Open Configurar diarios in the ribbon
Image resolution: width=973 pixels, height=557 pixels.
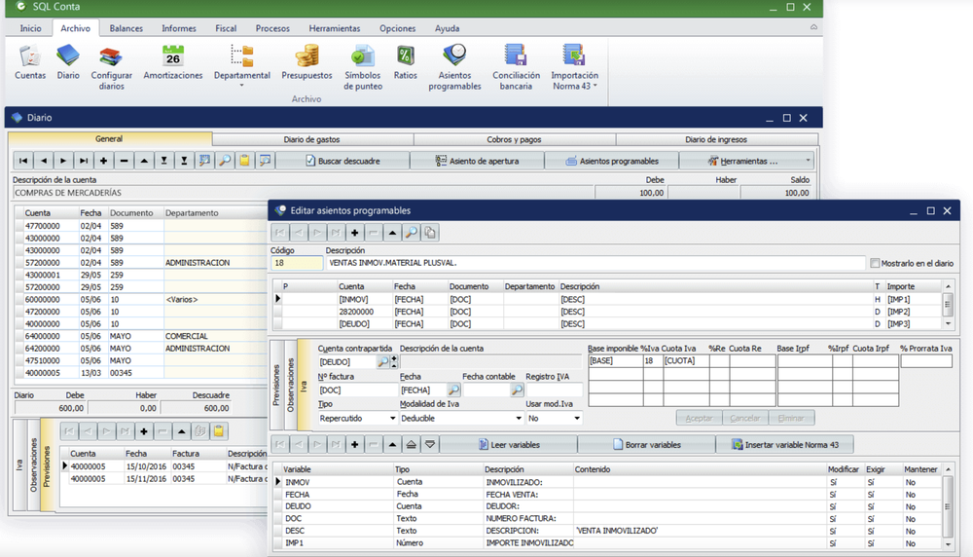point(111,67)
